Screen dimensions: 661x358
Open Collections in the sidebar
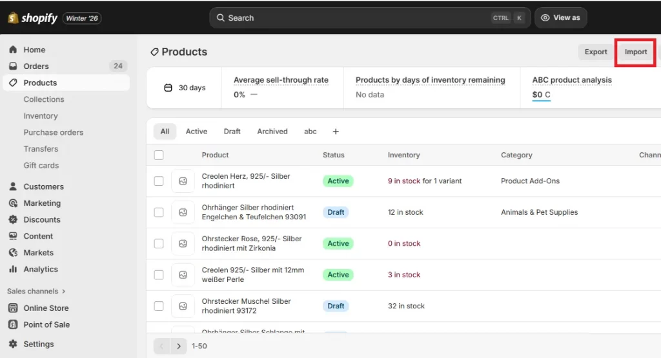(44, 99)
